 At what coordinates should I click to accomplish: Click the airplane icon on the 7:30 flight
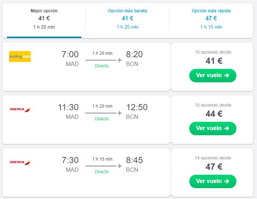point(120,166)
